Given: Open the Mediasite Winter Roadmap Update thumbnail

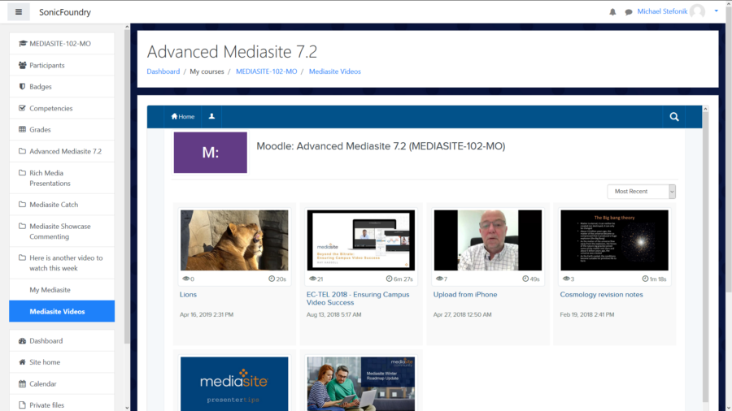Looking at the screenshot, I should click(x=361, y=384).
